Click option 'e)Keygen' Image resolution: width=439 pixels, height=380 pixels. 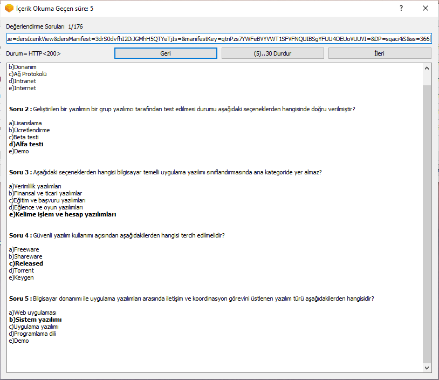(21, 277)
